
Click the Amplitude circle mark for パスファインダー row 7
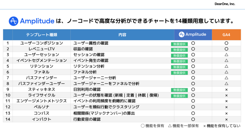[193, 78]
